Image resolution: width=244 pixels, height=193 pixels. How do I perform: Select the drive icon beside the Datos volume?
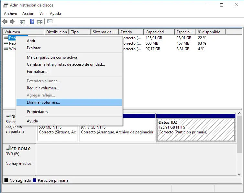[x=6, y=38]
